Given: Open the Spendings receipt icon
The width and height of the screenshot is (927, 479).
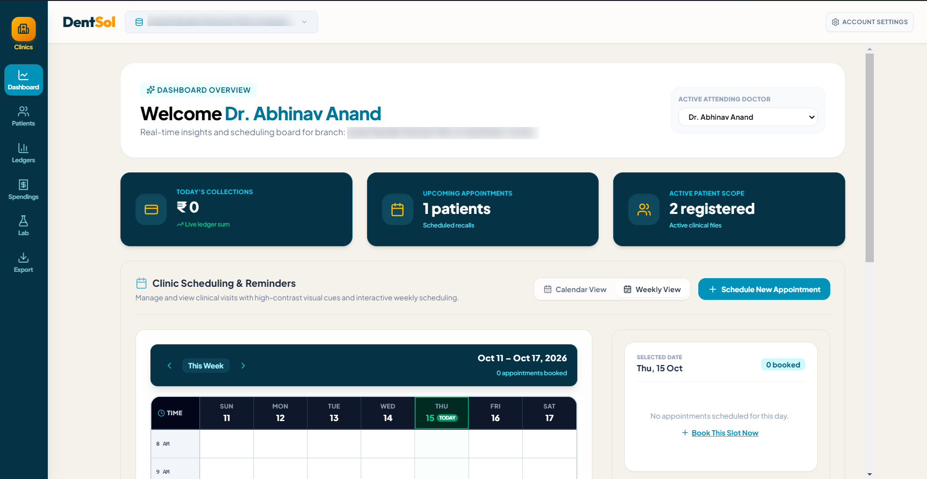Looking at the screenshot, I should tap(23, 184).
